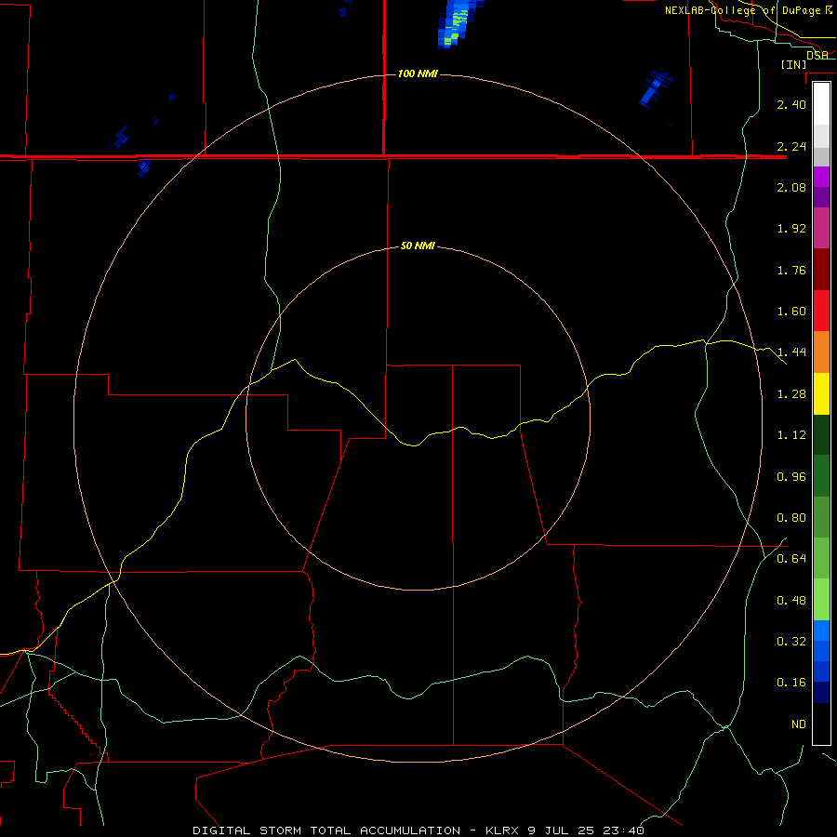
Task: Click the darkest green legend swatch
Action: coord(821,434)
